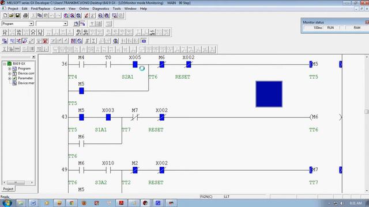Click the S2A1 comment label
The width and height of the screenshot is (369, 207).
[x=127, y=77]
